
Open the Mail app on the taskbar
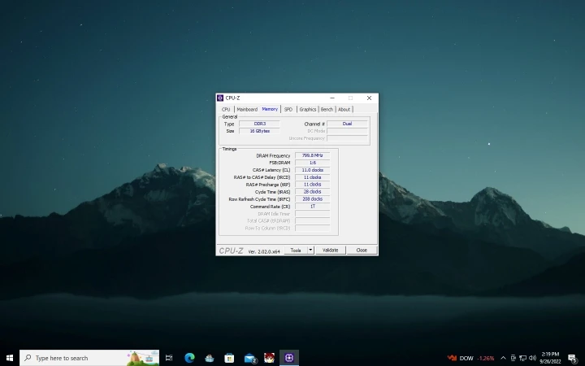(x=250, y=358)
